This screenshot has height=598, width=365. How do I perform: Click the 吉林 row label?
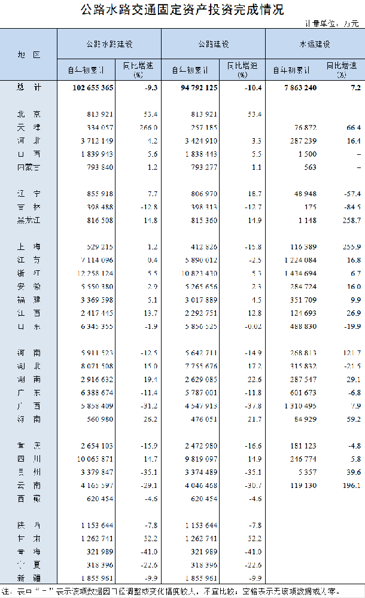click(29, 207)
